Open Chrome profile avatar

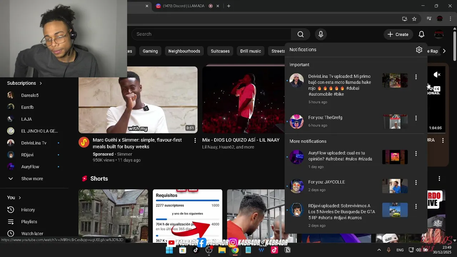coord(440,19)
